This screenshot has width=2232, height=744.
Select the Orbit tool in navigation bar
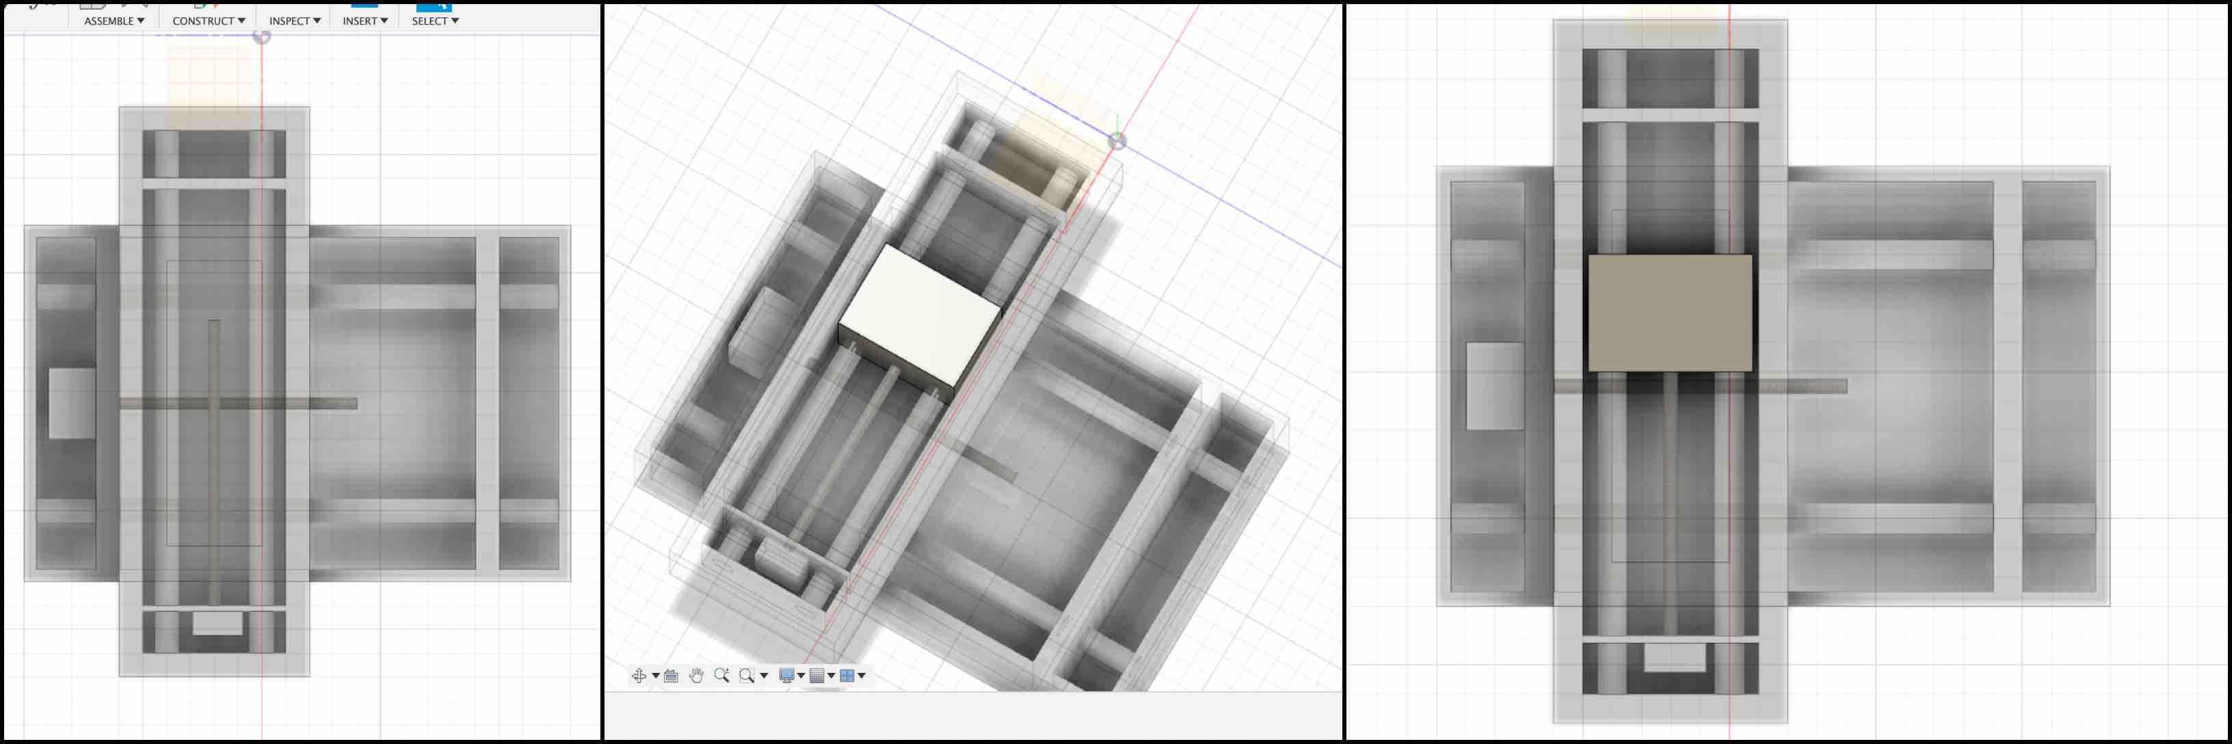[639, 676]
